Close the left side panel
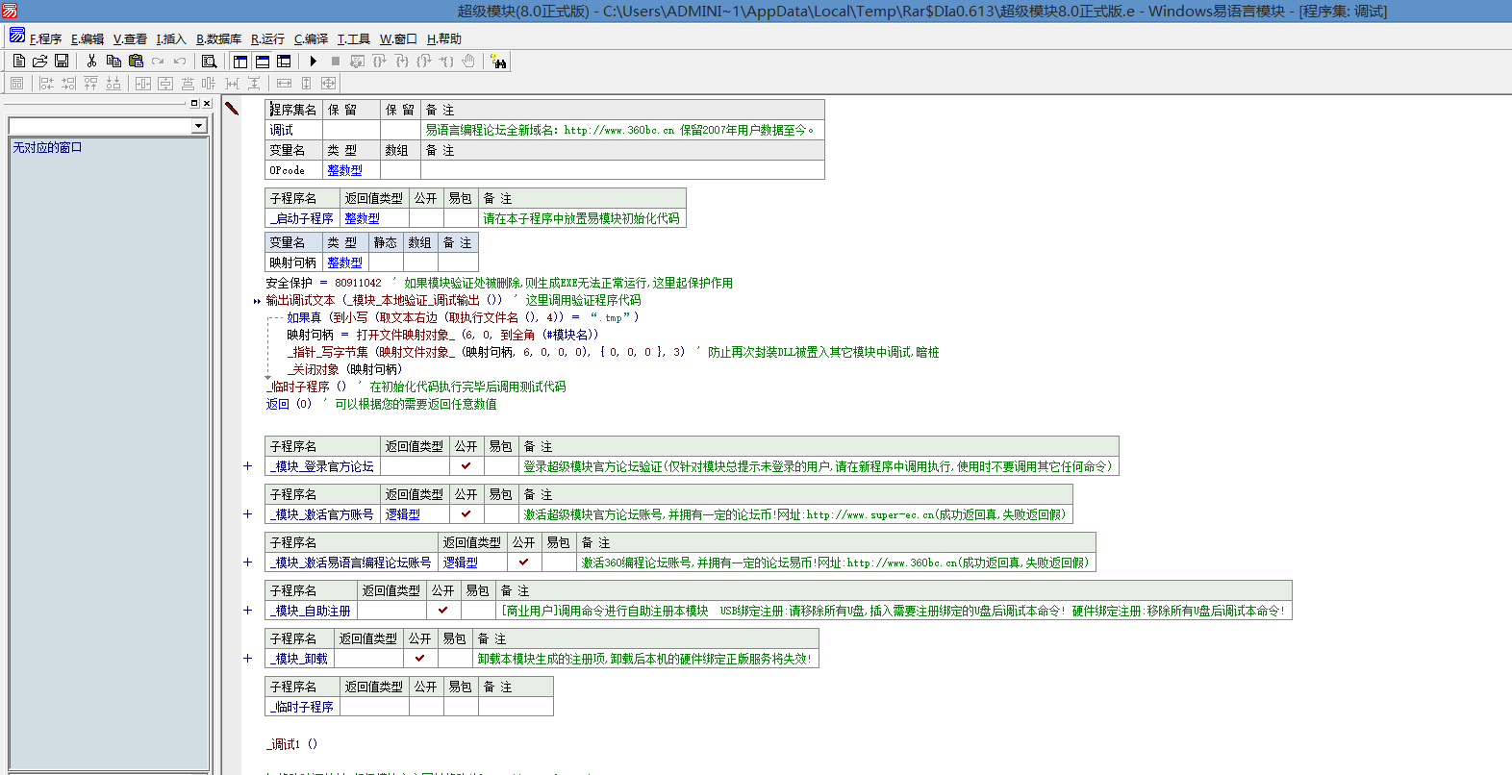 click(207, 103)
